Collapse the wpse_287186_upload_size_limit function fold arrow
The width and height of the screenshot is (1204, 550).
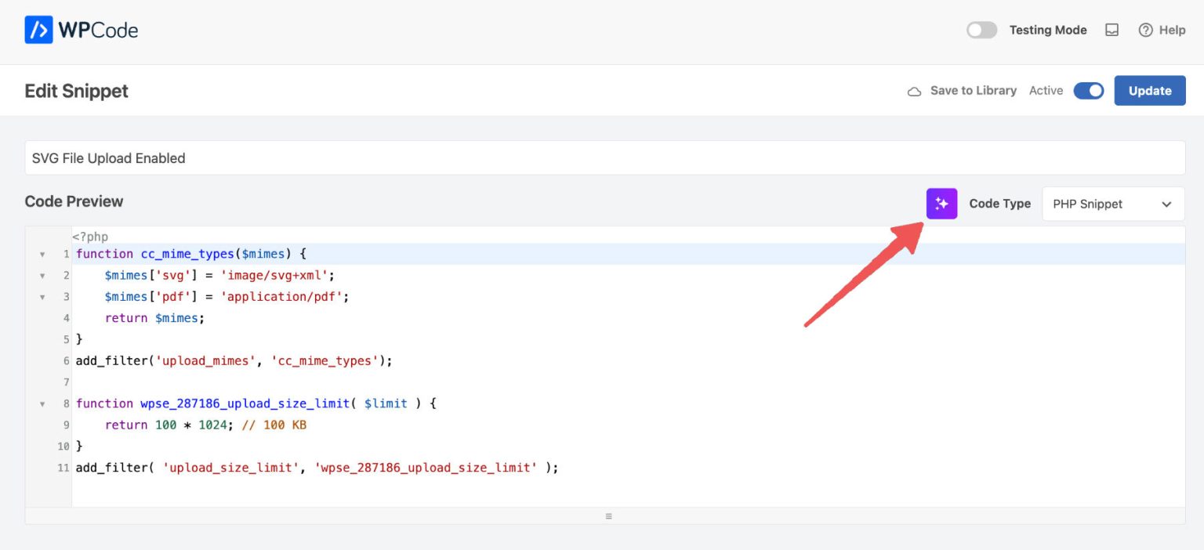pyautogui.click(x=42, y=403)
